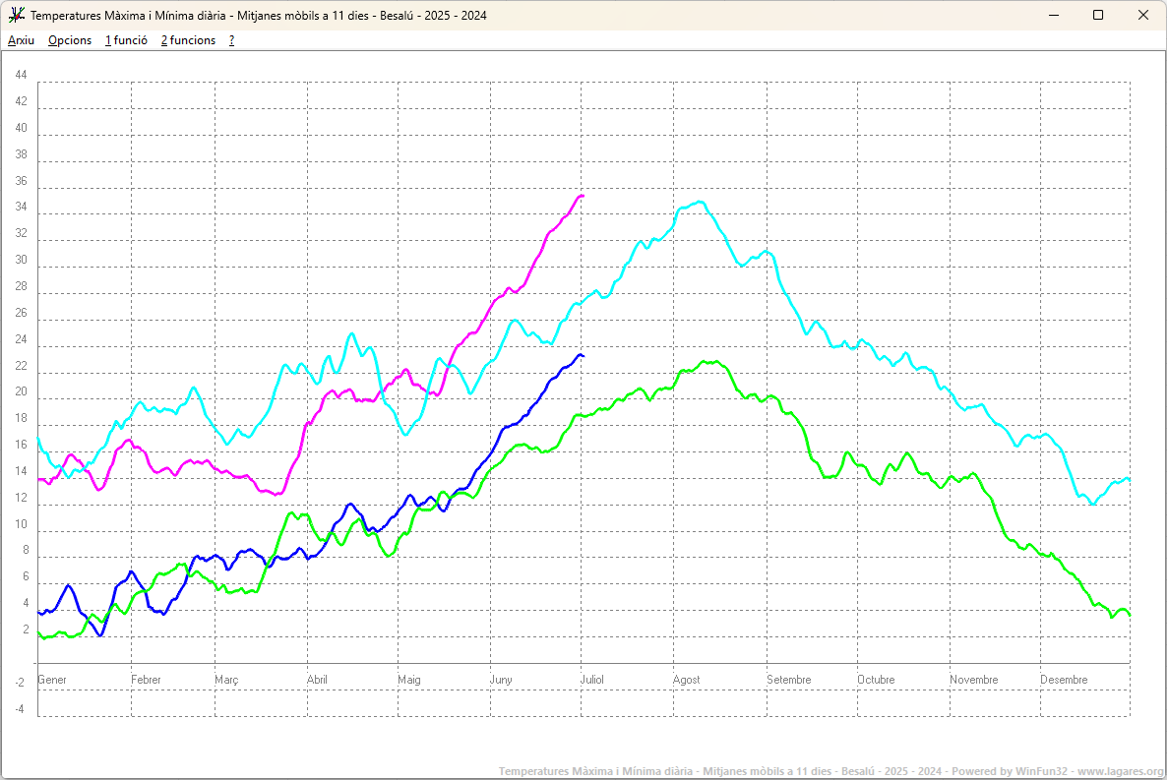Open the 1 funció menu

[126, 40]
